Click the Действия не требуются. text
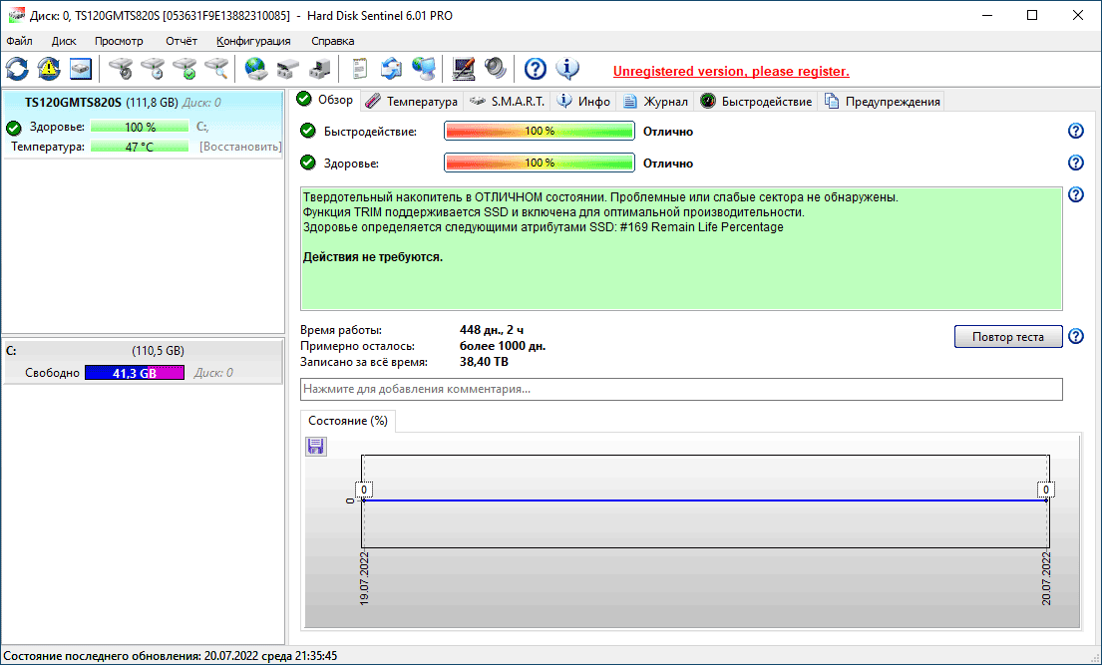 [373, 257]
